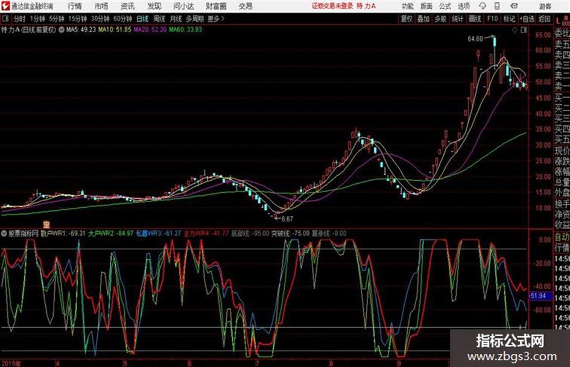This screenshot has width=570, height=367.
Task: Click the 6.67 low price marker
Action: point(287,219)
